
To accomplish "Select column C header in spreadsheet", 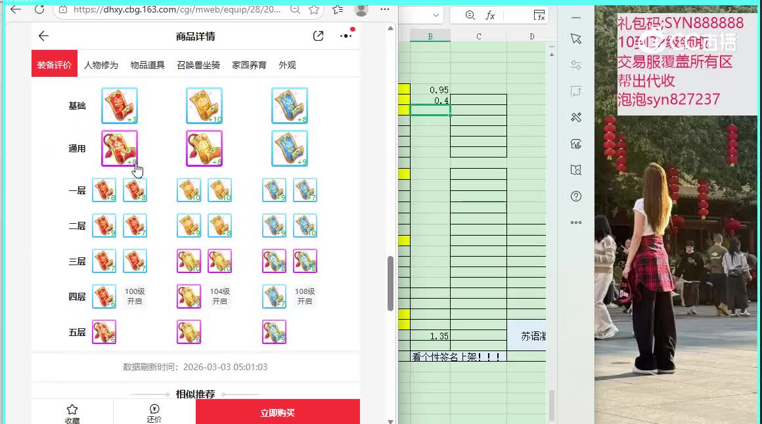I will pos(479,36).
